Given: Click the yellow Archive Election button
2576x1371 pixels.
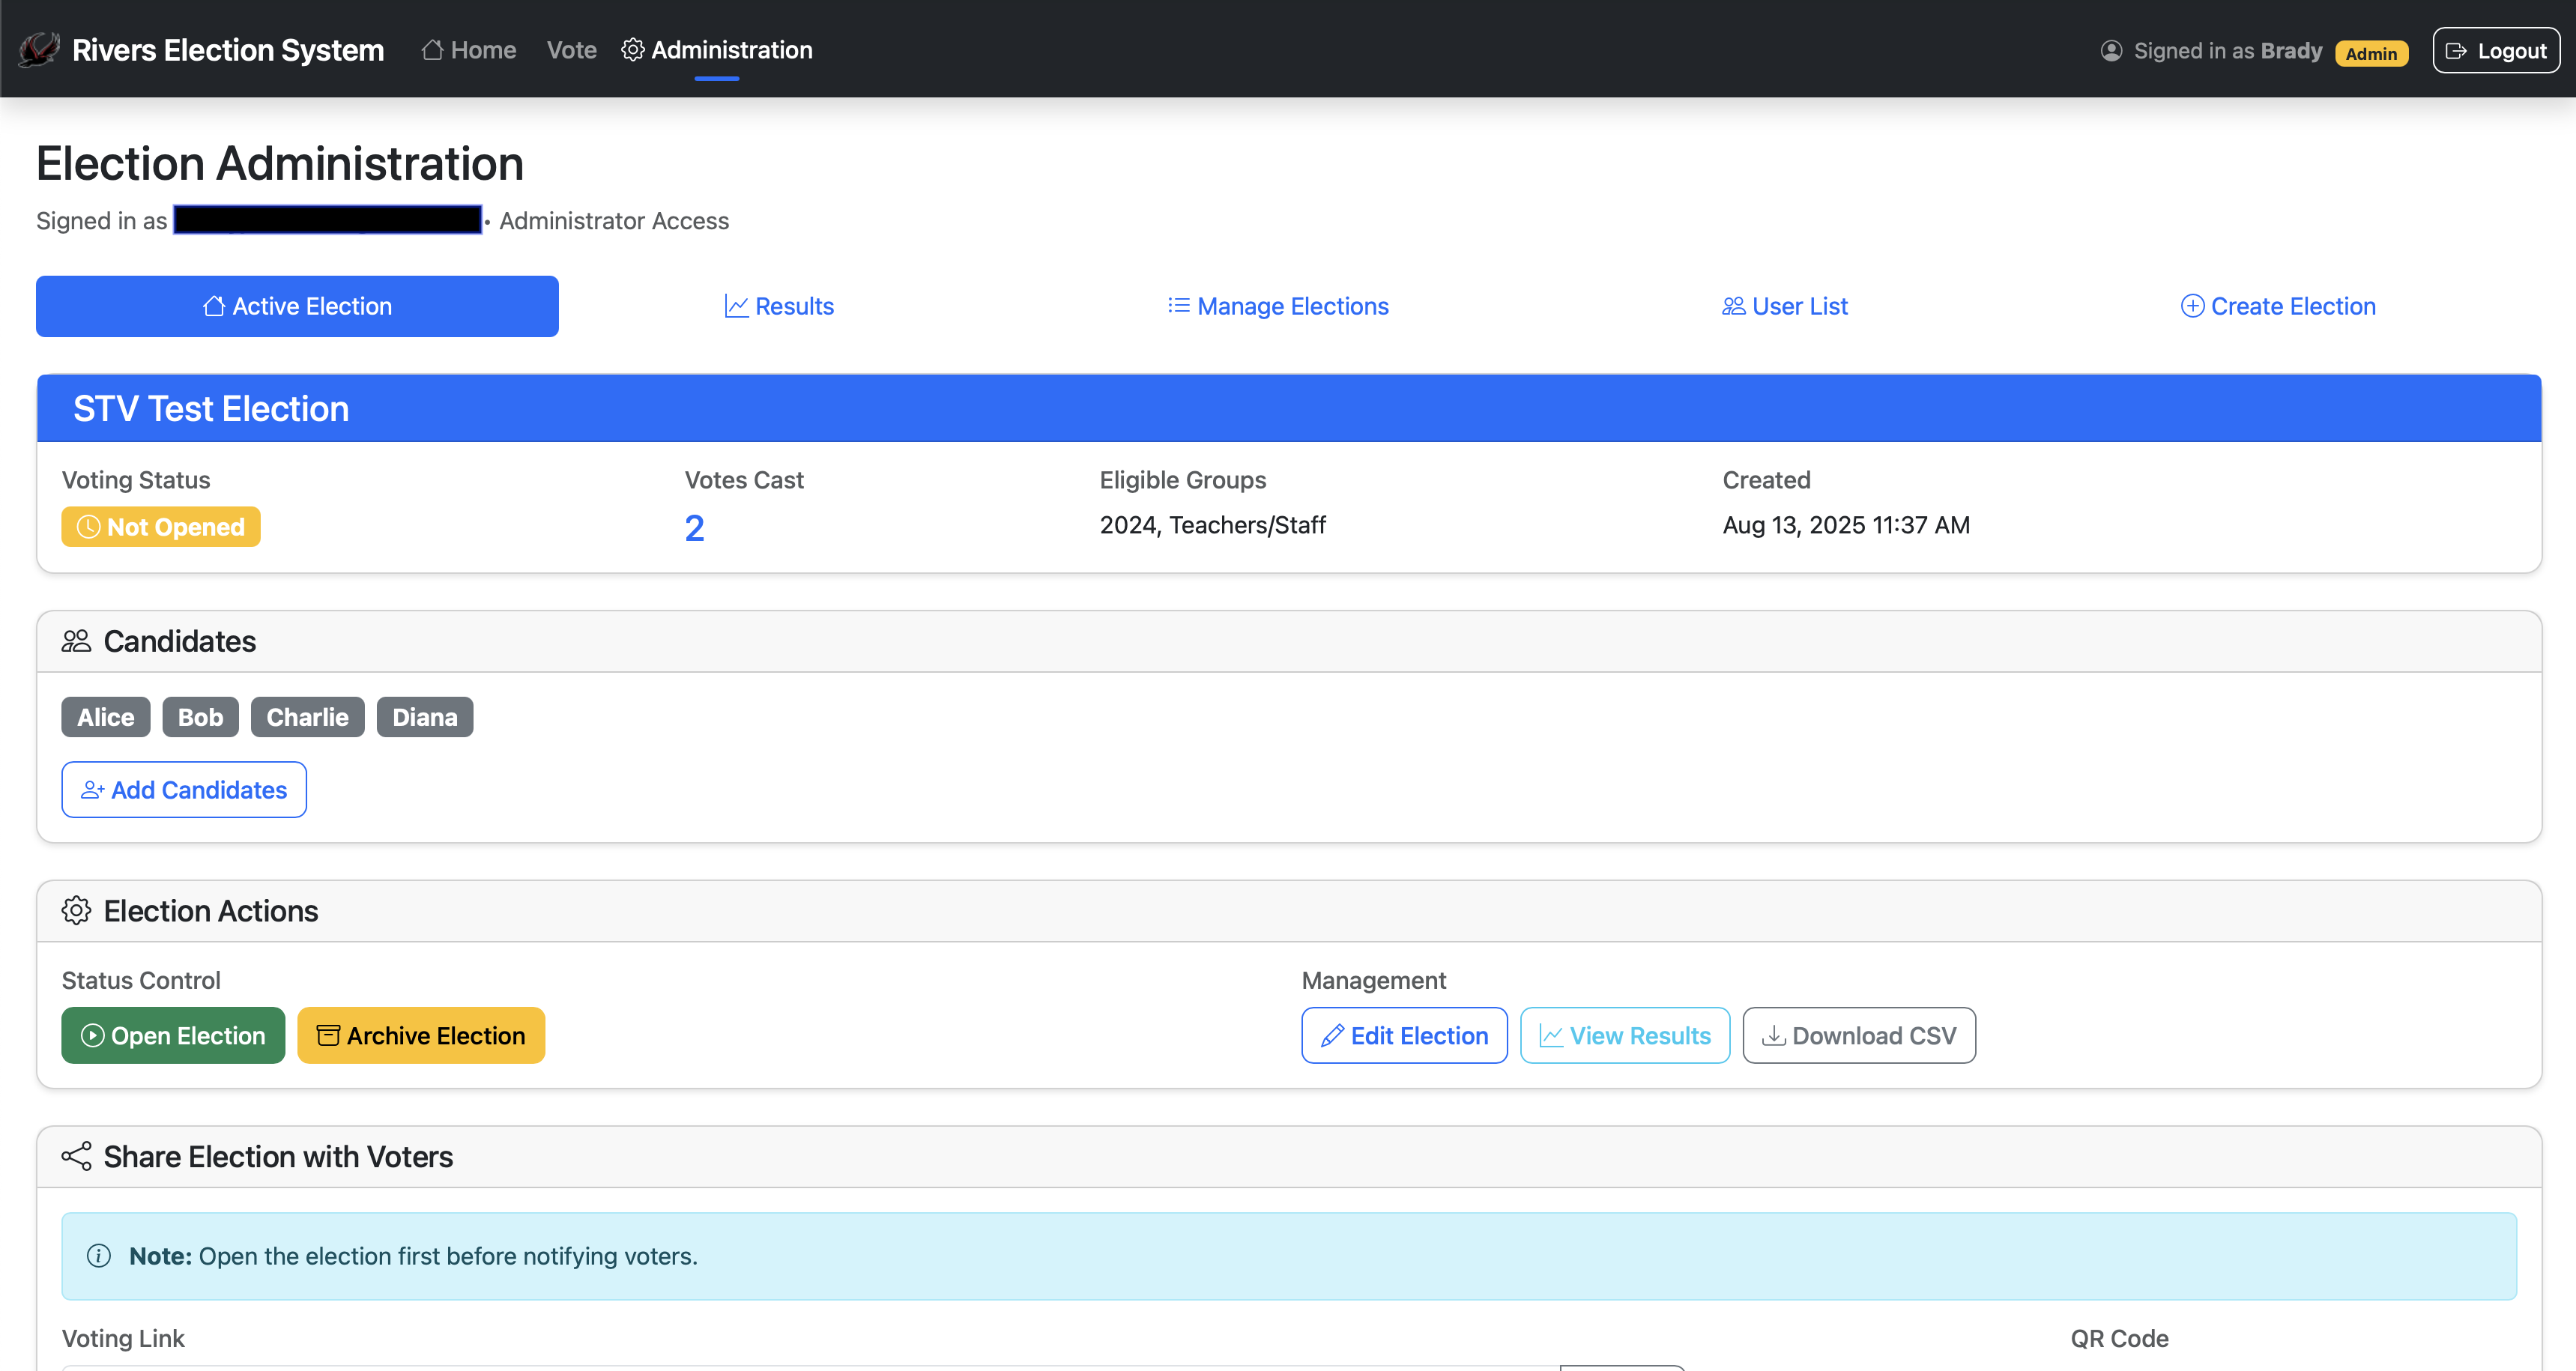Looking at the screenshot, I should click(x=421, y=1035).
